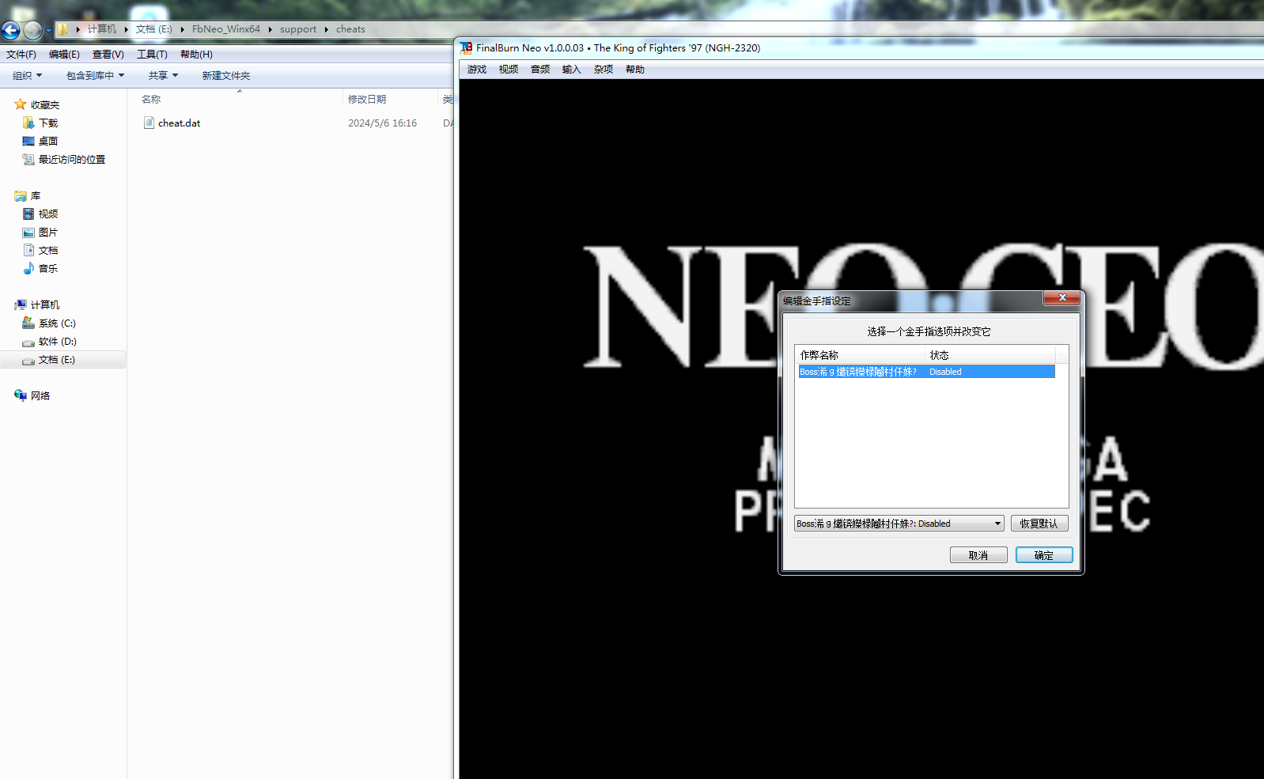Select 文档 (E:) in the address breadcrumb
Screen dimensions: 1264x779
pos(153,29)
